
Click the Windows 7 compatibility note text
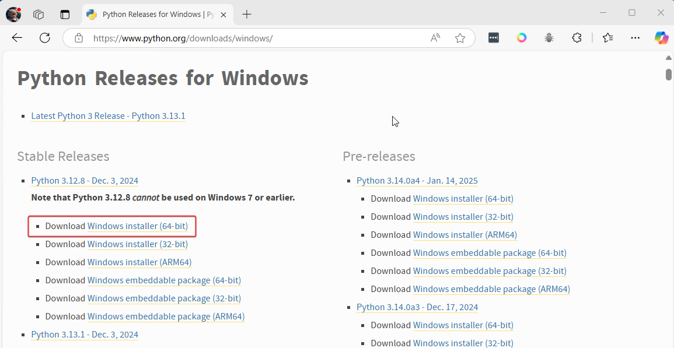point(163,198)
